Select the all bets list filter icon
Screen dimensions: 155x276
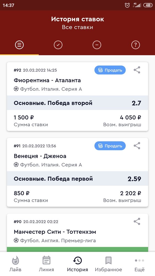click(19, 45)
